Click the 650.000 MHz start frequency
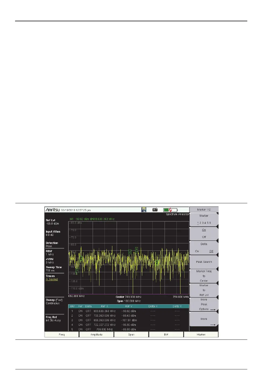The height and width of the screenshot is (392, 278). (76, 296)
